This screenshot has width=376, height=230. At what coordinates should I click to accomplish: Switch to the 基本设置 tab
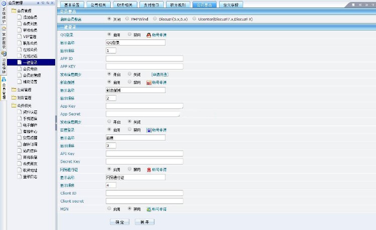(x=72, y=5)
